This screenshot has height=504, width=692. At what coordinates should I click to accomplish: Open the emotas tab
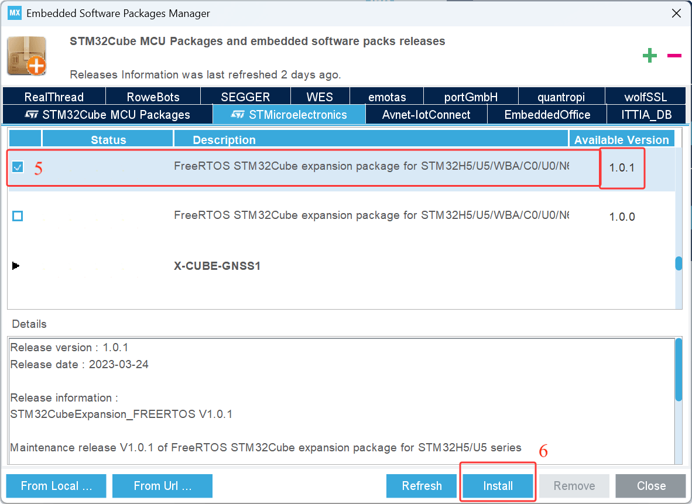387,97
